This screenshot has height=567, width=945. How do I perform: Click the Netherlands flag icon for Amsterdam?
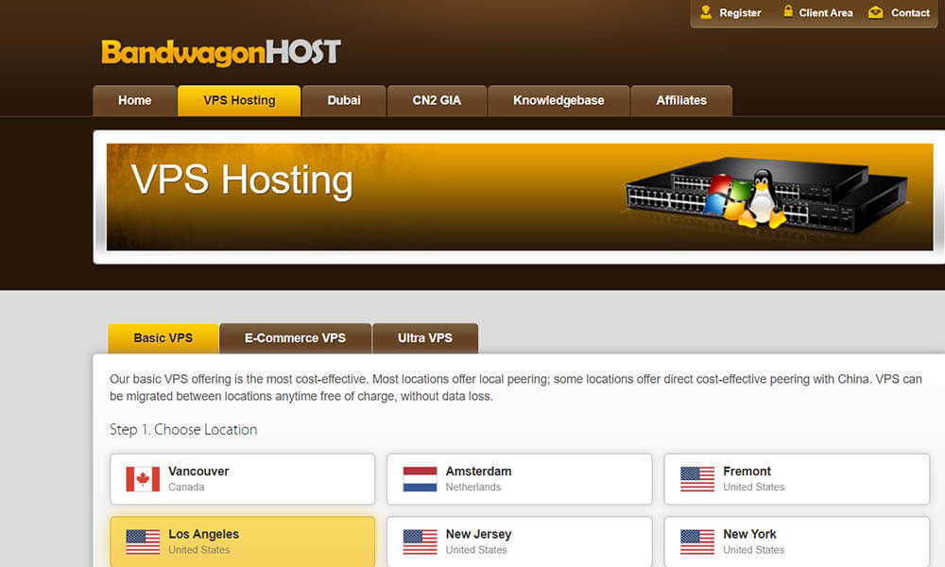pyautogui.click(x=420, y=479)
